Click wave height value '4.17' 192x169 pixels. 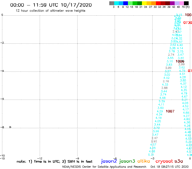tap(186, 109)
